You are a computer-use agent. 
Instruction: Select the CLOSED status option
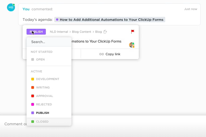49,121
